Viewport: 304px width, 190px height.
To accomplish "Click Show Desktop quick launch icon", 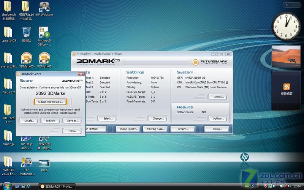I will [17, 186].
